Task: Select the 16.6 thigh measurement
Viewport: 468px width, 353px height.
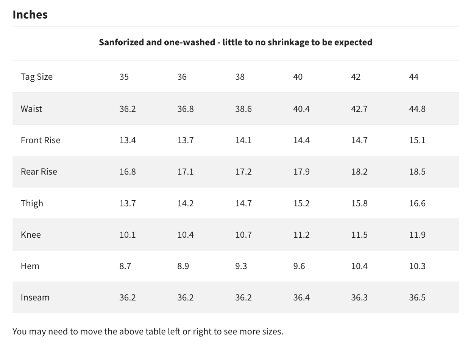Action: [x=417, y=203]
